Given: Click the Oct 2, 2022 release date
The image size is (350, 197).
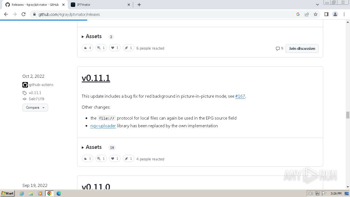Looking at the screenshot, I should tap(33, 76).
